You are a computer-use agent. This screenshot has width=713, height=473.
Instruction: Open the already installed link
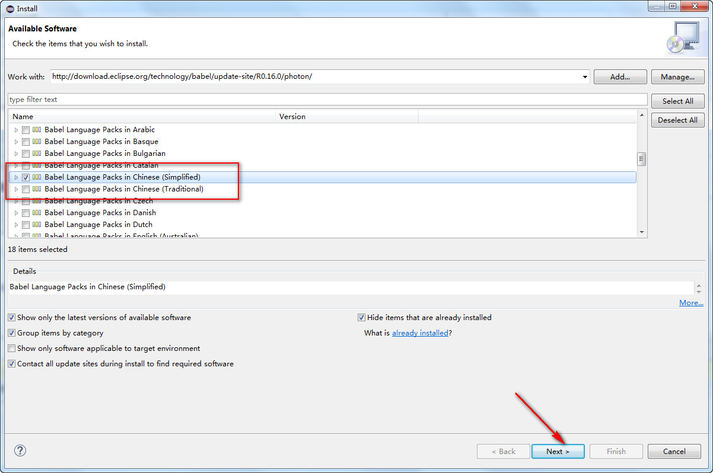click(420, 333)
